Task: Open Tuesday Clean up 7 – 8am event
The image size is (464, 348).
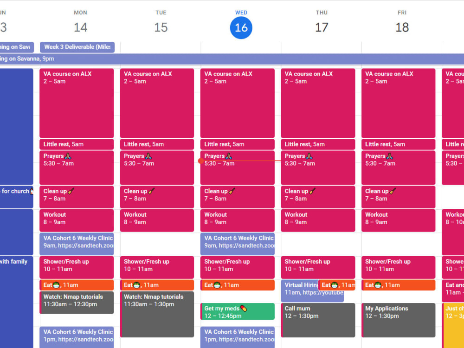Action: [x=157, y=197]
